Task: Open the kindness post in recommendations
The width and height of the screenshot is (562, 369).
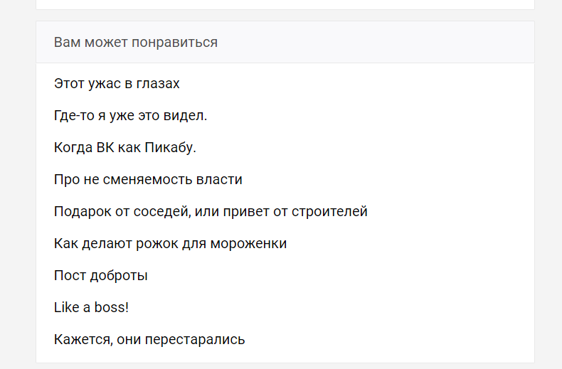Action: tap(100, 276)
